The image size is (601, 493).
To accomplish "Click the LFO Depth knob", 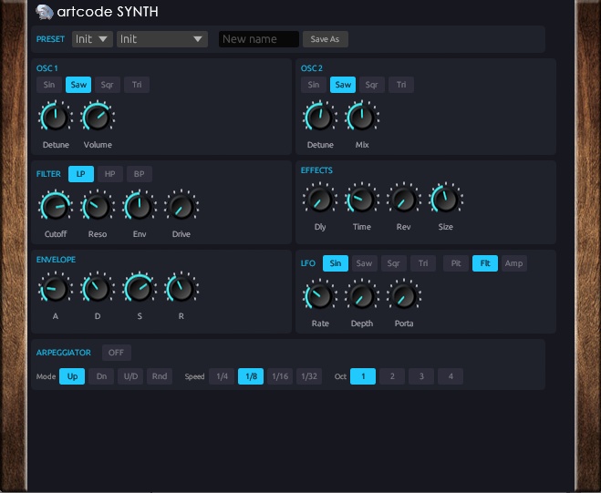I will 362,296.
